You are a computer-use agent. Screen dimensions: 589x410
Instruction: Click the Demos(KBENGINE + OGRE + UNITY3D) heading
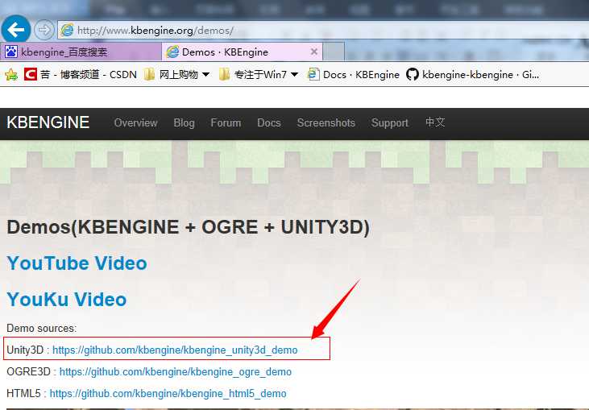point(189,227)
